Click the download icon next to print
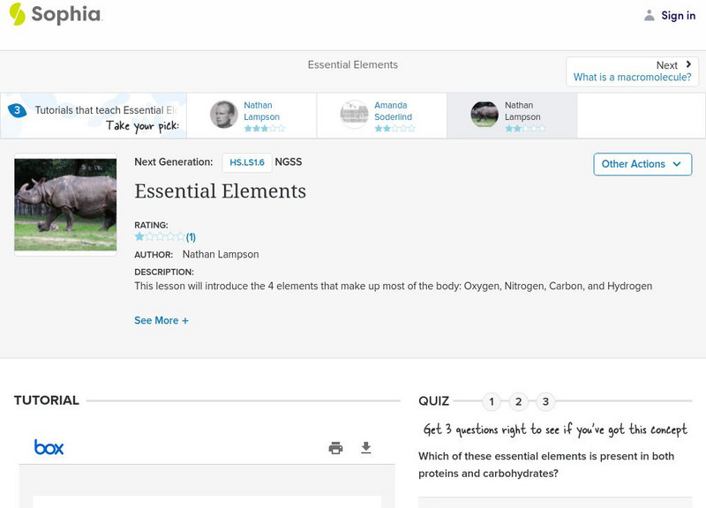 (x=366, y=448)
